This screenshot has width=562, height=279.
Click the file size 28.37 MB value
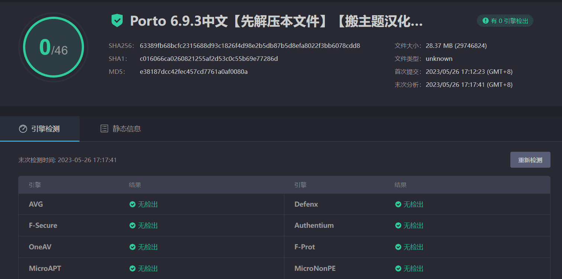click(456, 46)
